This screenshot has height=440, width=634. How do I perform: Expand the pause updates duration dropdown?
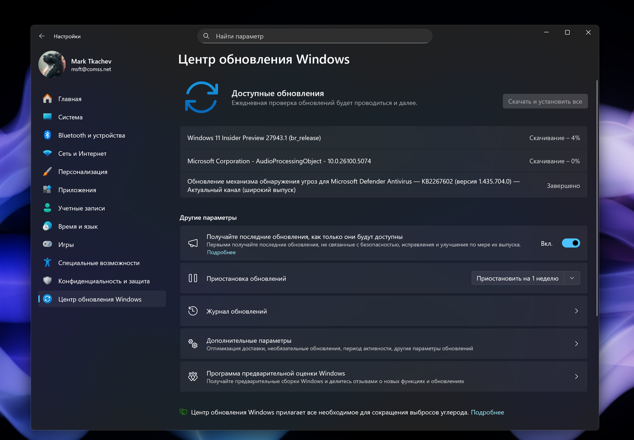point(572,278)
